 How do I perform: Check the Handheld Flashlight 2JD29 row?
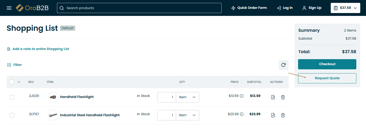[x=12, y=97]
